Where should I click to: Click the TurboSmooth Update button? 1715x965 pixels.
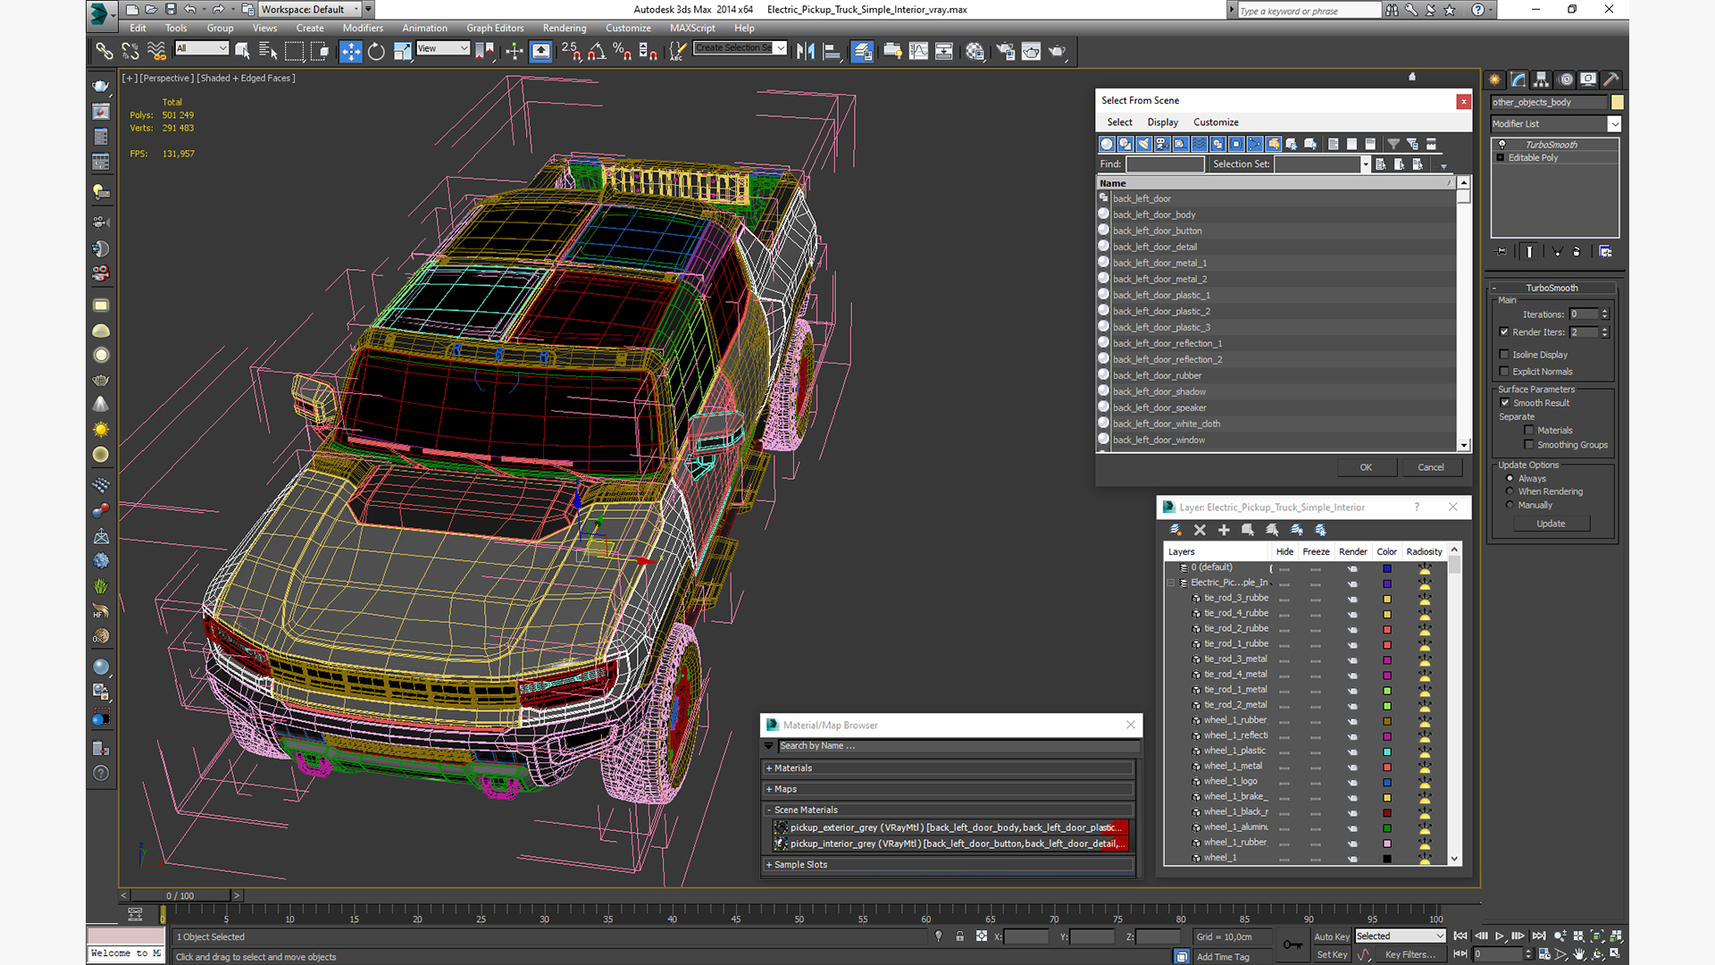pos(1551,524)
